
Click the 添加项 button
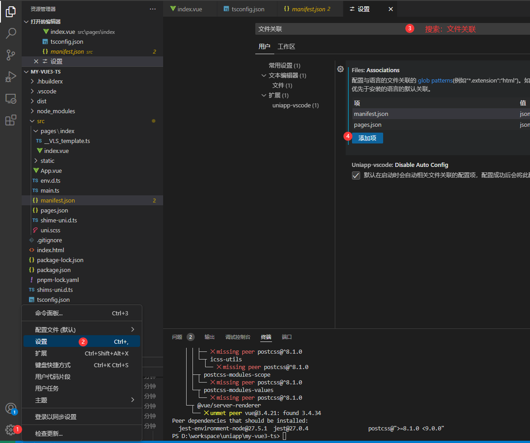[x=367, y=138]
